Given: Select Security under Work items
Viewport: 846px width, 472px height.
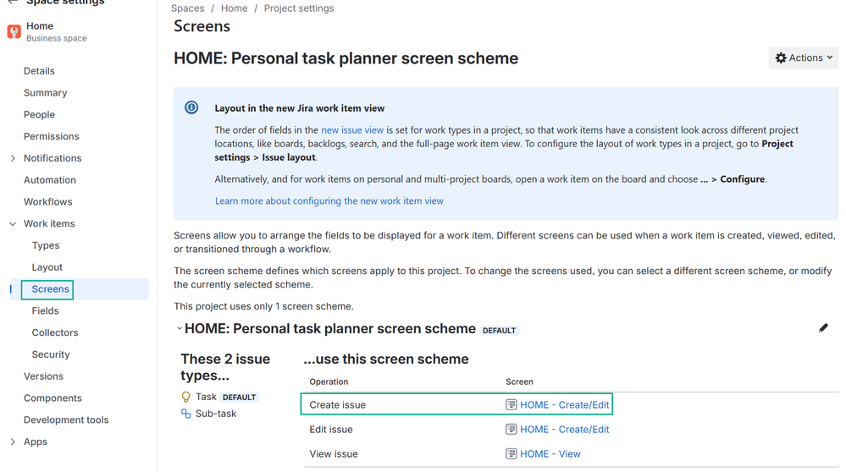Looking at the screenshot, I should click(x=51, y=354).
